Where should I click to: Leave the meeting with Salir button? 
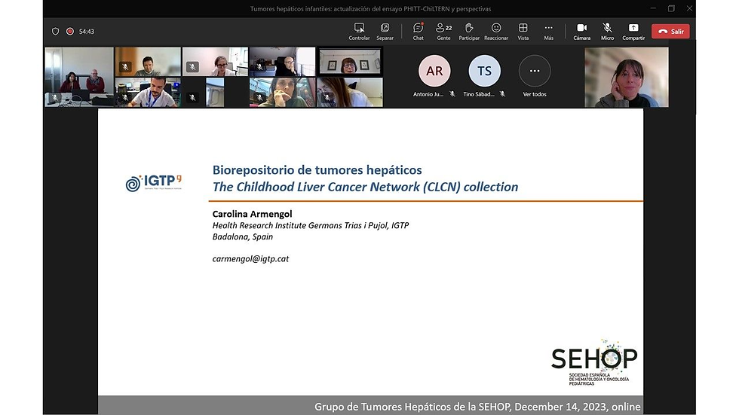pos(670,31)
